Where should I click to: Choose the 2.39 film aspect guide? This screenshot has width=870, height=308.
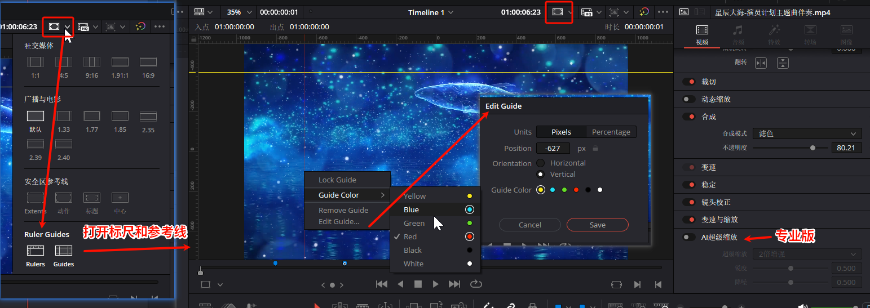tap(36, 144)
